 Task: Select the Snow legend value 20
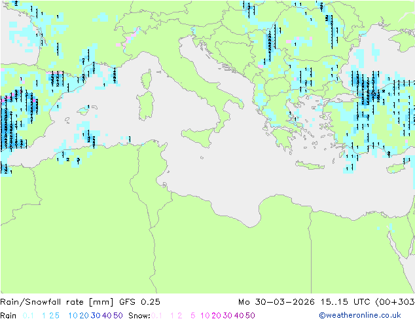(216, 316)
